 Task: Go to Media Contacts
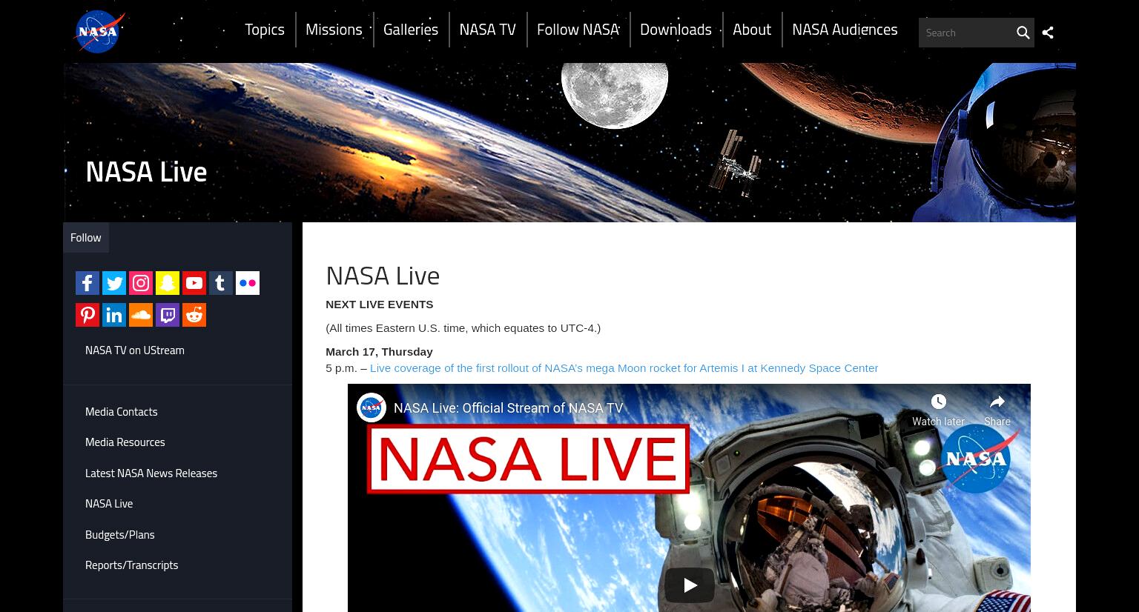pos(122,411)
